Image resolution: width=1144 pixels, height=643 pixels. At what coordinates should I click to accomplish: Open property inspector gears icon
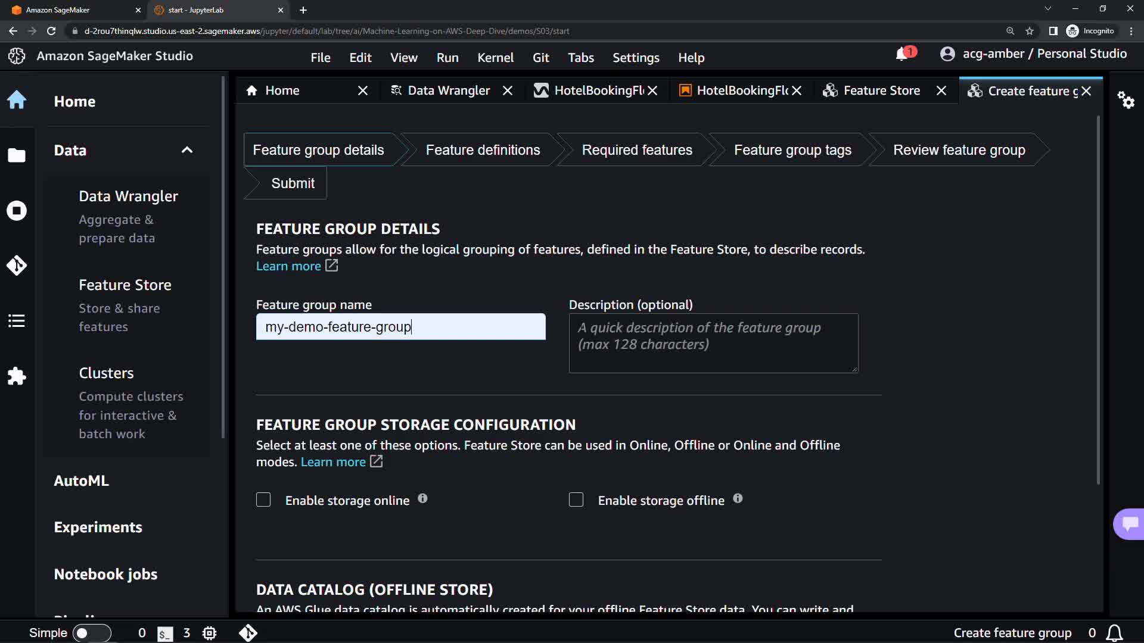(1126, 99)
